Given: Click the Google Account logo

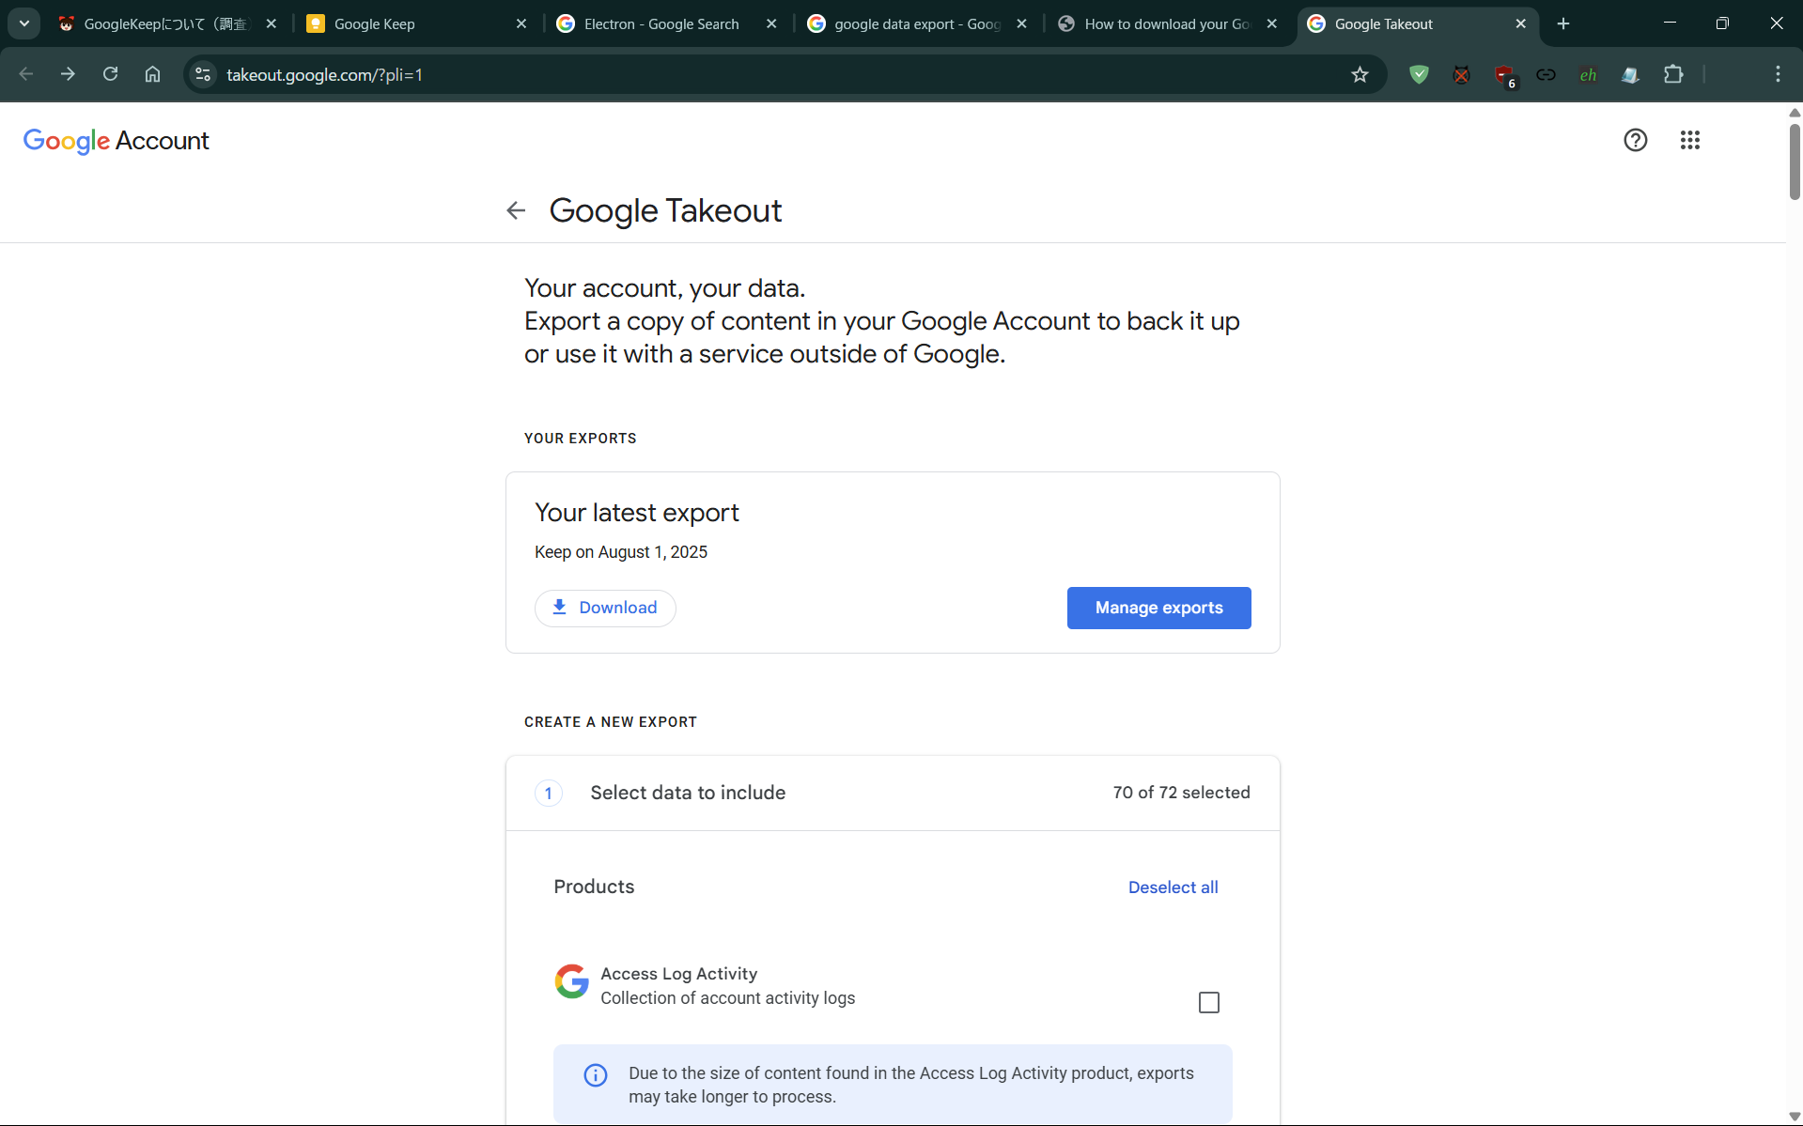Looking at the screenshot, I should (x=117, y=141).
